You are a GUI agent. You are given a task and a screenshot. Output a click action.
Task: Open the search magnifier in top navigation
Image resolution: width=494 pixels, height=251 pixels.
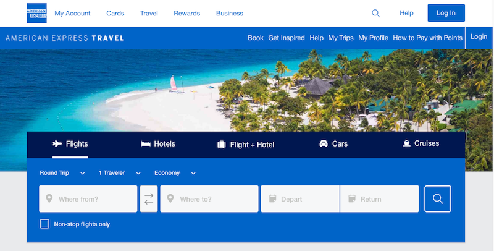[375, 13]
